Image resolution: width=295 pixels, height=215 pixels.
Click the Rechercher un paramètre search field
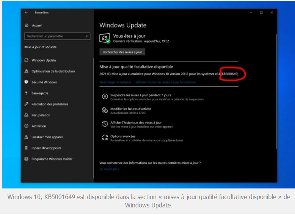(x=55, y=36)
